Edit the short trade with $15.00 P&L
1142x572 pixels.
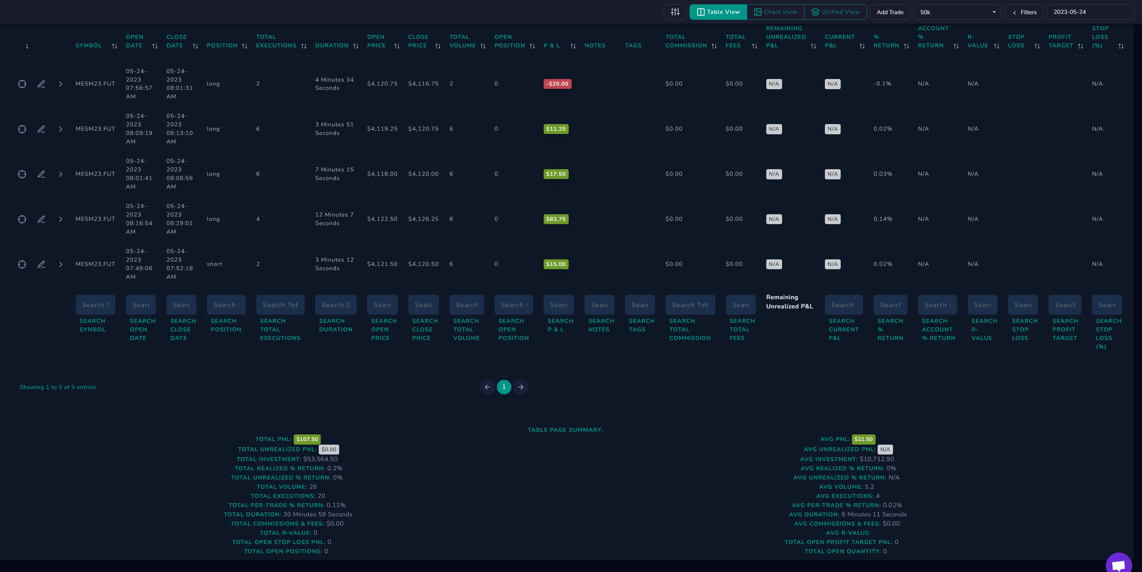click(41, 265)
